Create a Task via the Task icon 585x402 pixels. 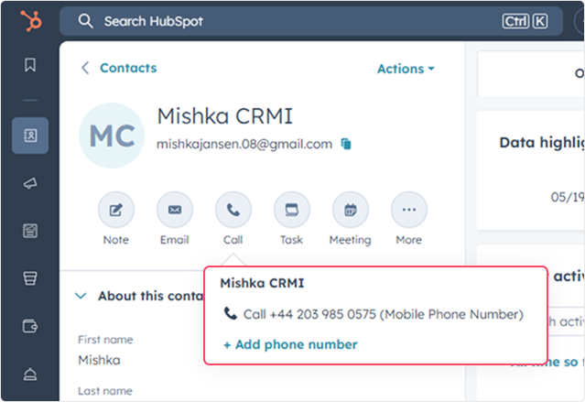click(292, 210)
